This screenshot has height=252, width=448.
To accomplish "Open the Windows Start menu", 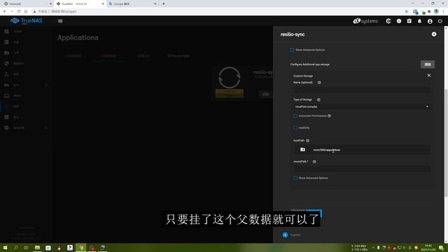I will [5, 248].
